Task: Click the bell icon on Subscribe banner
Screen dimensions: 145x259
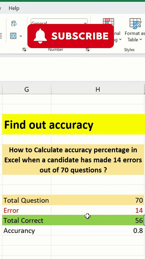Action: [40, 36]
